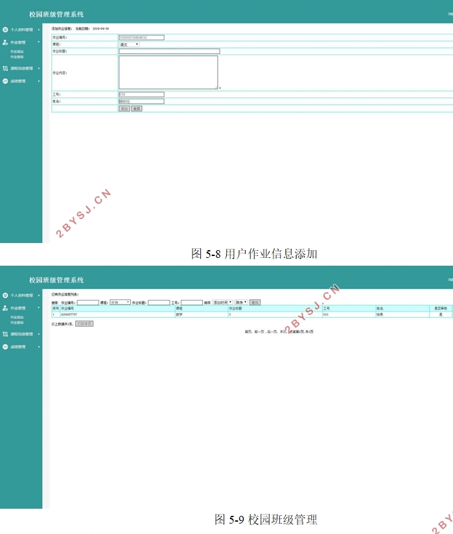This screenshot has height=534, width=453.
Task: Expand 个人资料管理 arrow in Figure 5-9 sidebar
Action: point(39,296)
